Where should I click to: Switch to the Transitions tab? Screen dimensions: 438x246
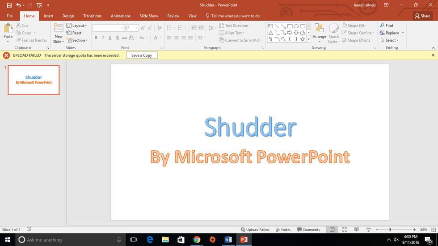93,16
